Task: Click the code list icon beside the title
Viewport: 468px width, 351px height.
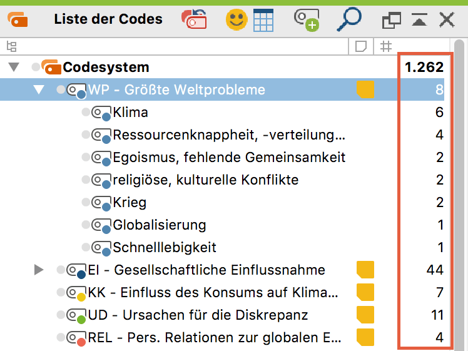Action: coord(18,19)
